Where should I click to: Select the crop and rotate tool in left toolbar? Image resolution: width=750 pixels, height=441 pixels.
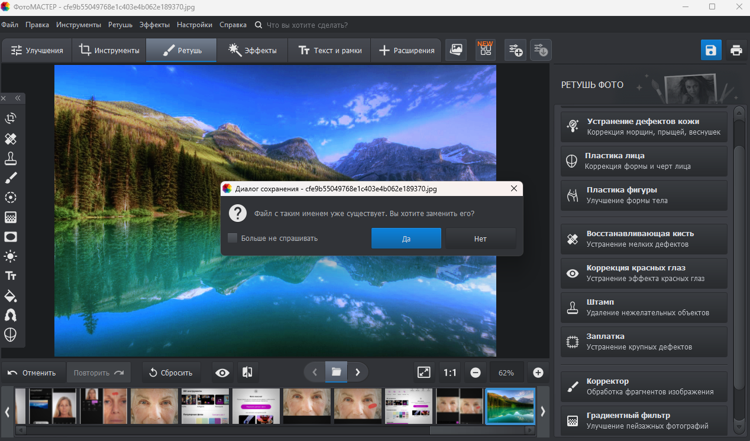[x=11, y=119]
